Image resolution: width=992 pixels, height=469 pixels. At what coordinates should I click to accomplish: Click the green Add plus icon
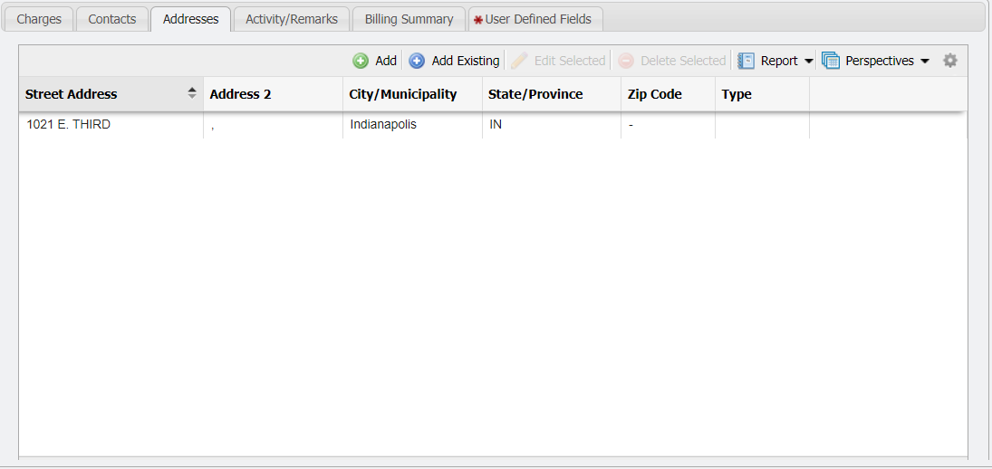(x=361, y=61)
